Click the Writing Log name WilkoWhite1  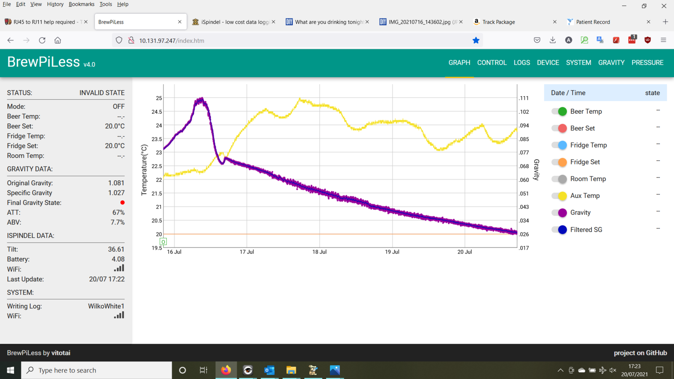(106, 307)
